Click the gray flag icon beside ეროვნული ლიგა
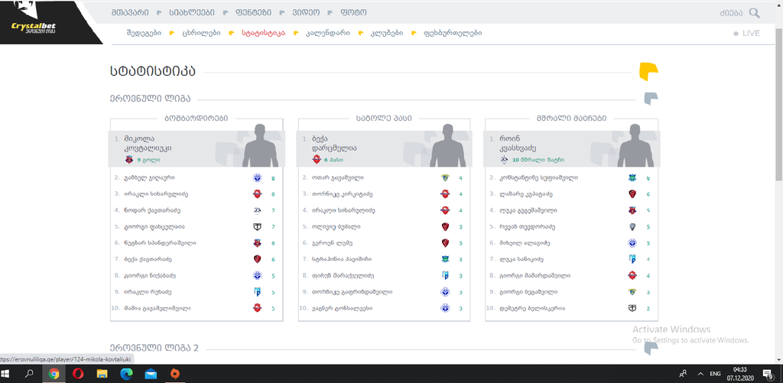Viewport: 783px width, 383px height. [650, 99]
